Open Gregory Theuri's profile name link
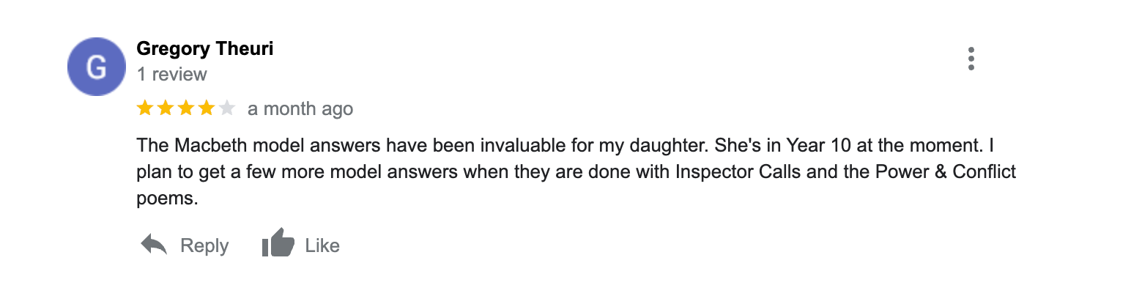Image resolution: width=1131 pixels, height=296 pixels. point(205,49)
